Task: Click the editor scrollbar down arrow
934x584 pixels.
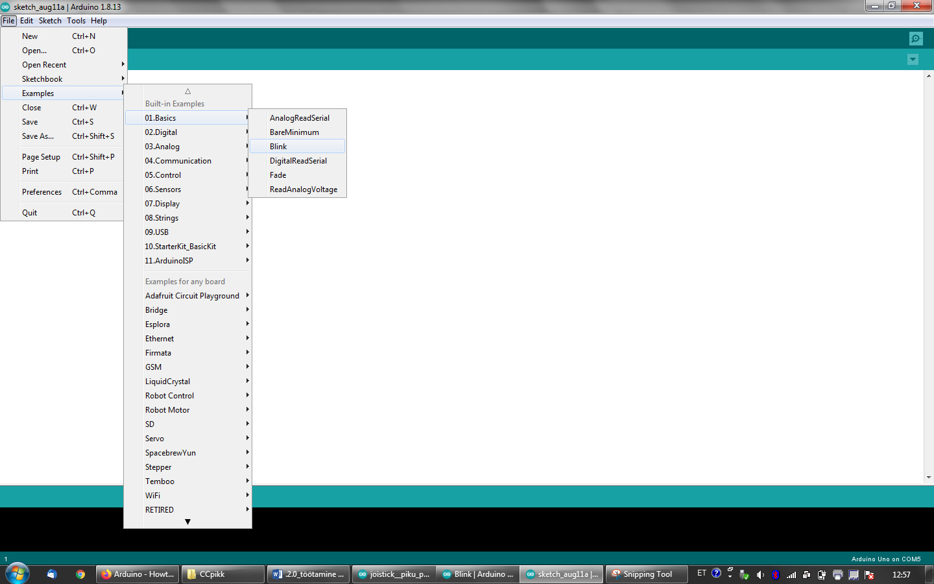Action: pos(929,478)
